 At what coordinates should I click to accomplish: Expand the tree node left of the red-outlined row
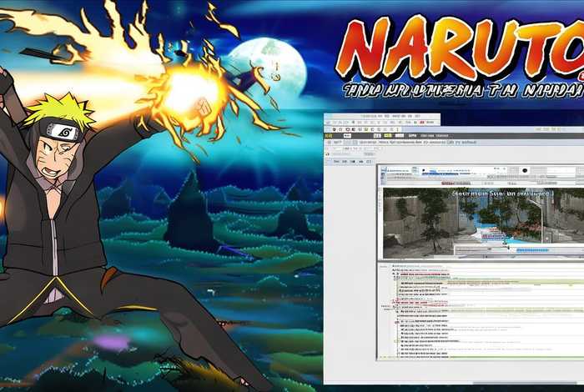pyautogui.click(x=393, y=303)
